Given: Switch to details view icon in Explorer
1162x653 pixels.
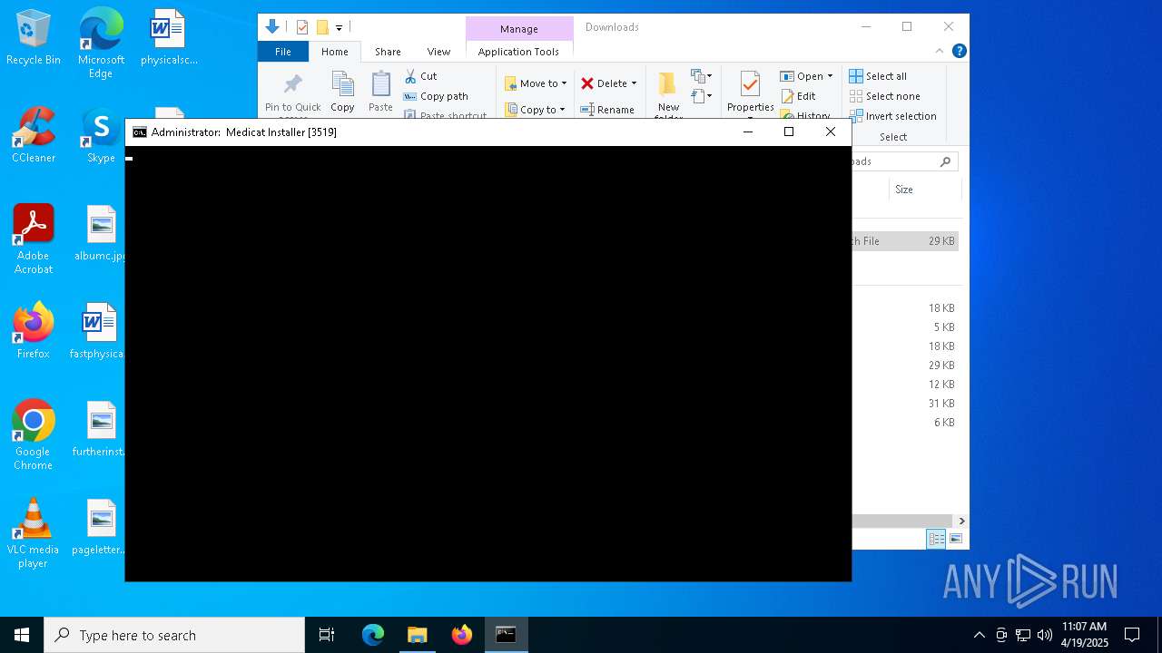Looking at the screenshot, I should pyautogui.click(x=936, y=539).
